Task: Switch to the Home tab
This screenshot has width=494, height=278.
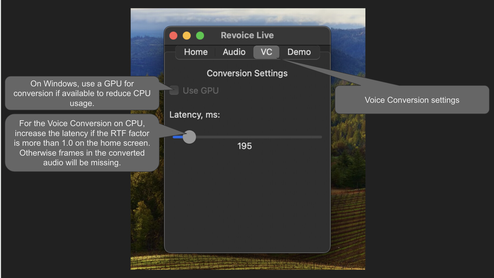Action: [195, 52]
